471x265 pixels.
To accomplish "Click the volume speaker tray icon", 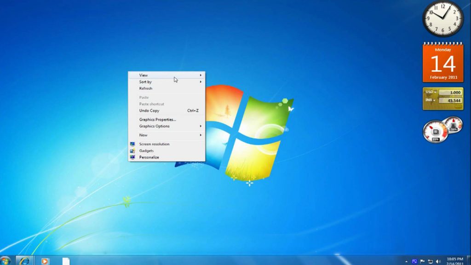I will point(438,261).
